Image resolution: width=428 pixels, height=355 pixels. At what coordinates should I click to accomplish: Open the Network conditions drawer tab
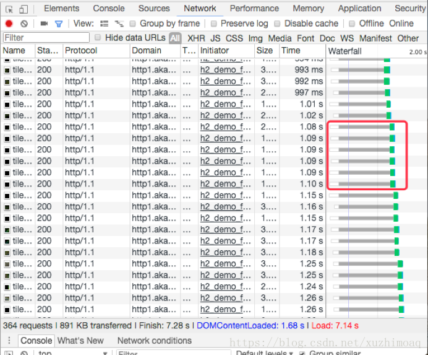coord(155,341)
